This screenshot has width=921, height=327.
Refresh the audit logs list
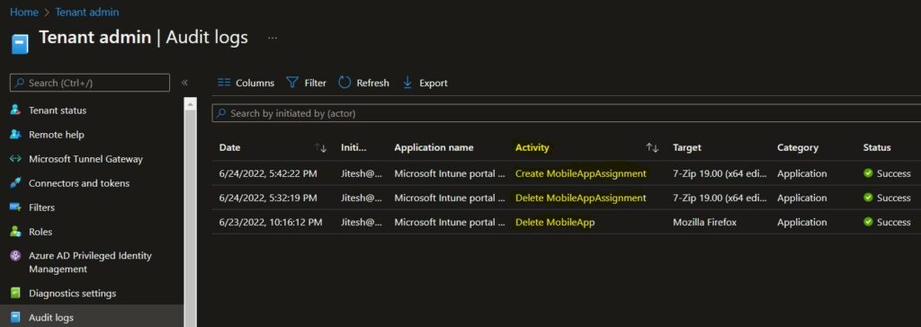click(363, 83)
